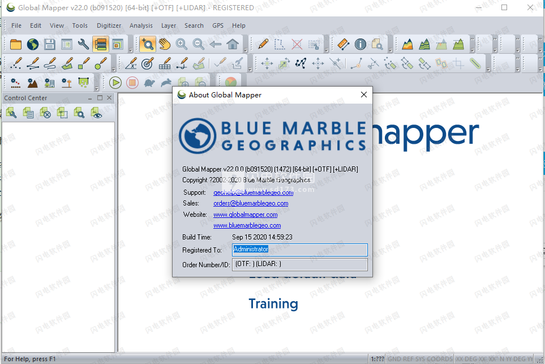Close the Control Center panel
Image resolution: width=545 pixels, height=364 pixels.
pyautogui.click(x=109, y=98)
